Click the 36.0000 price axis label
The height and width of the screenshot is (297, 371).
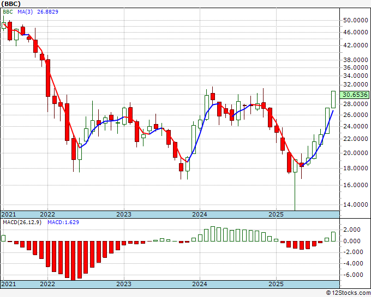tap(355, 67)
